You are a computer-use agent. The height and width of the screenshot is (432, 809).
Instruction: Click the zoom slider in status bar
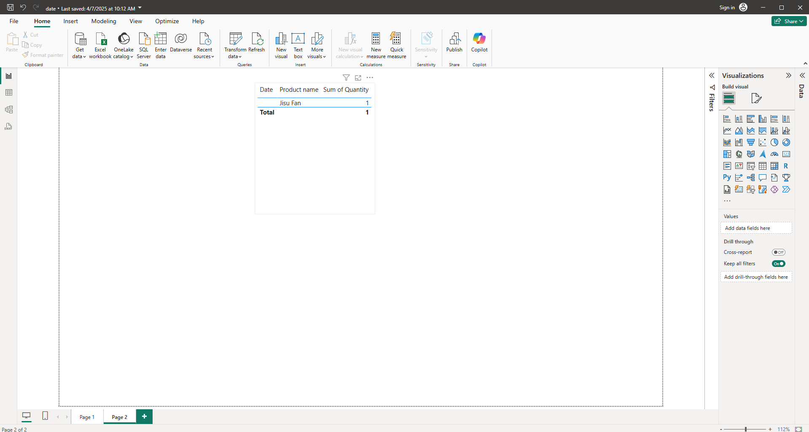(x=745, y=429)
